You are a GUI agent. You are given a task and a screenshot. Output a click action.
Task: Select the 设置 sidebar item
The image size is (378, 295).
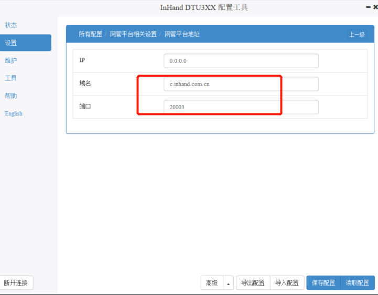[11, 43]
